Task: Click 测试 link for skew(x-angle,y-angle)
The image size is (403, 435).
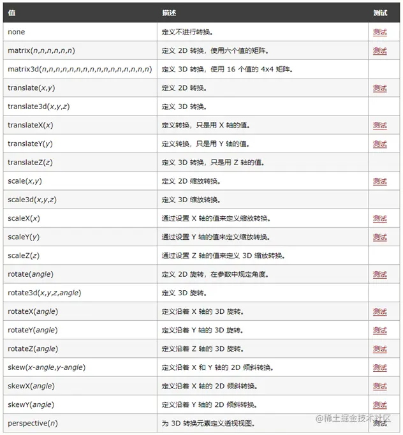Action: pos(380,368)
